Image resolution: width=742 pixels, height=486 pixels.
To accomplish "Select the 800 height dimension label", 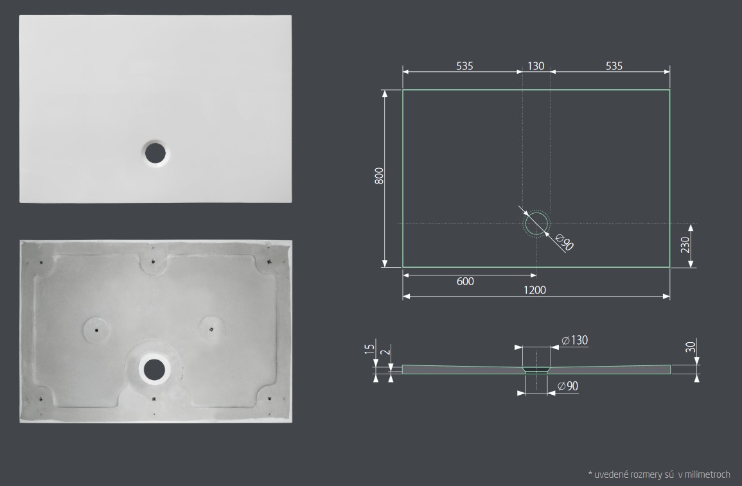I will 380,176.
